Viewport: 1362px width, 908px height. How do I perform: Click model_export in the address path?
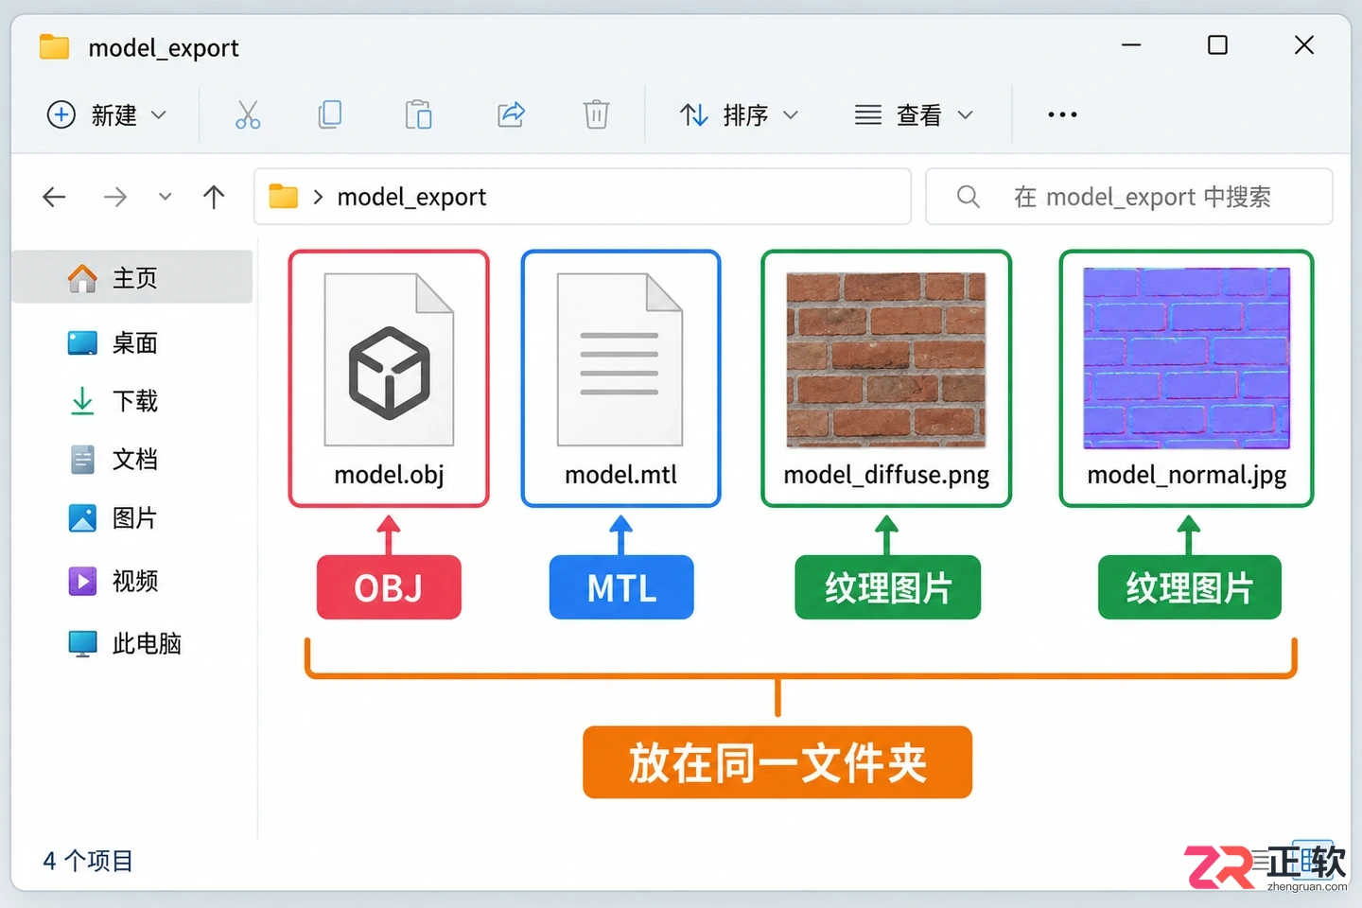coord(411,197)
